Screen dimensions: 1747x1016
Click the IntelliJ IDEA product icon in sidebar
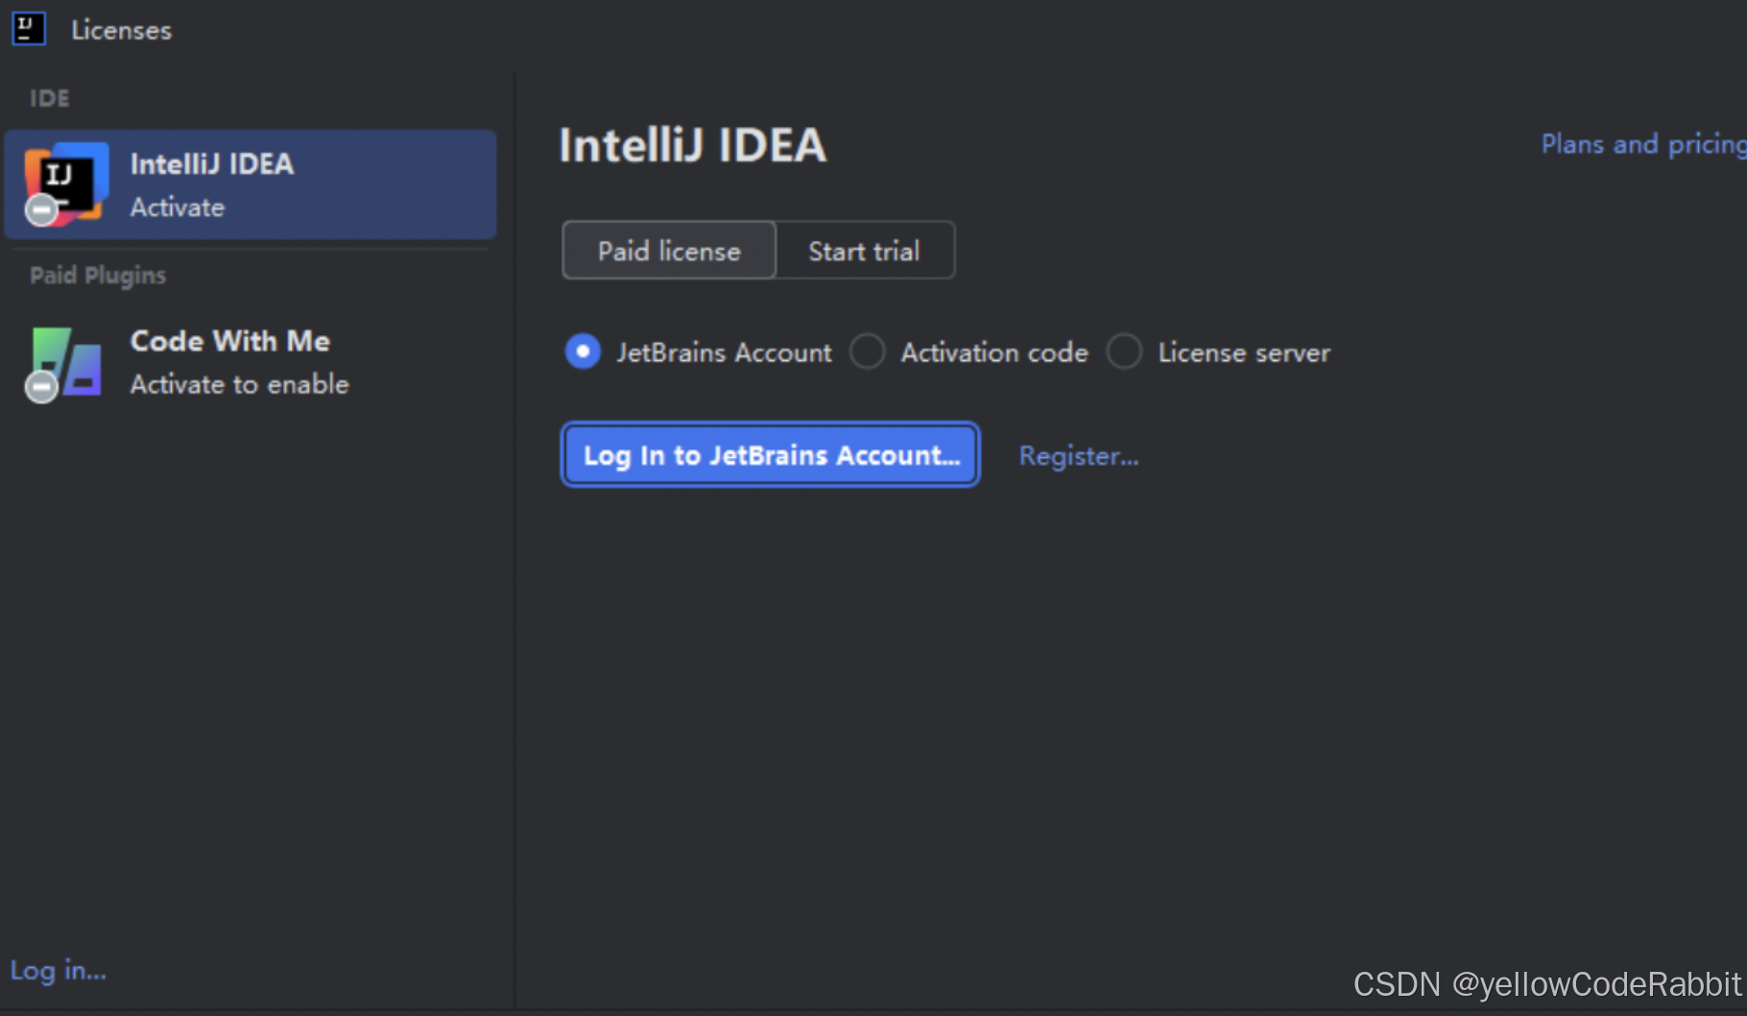point(65,184)
